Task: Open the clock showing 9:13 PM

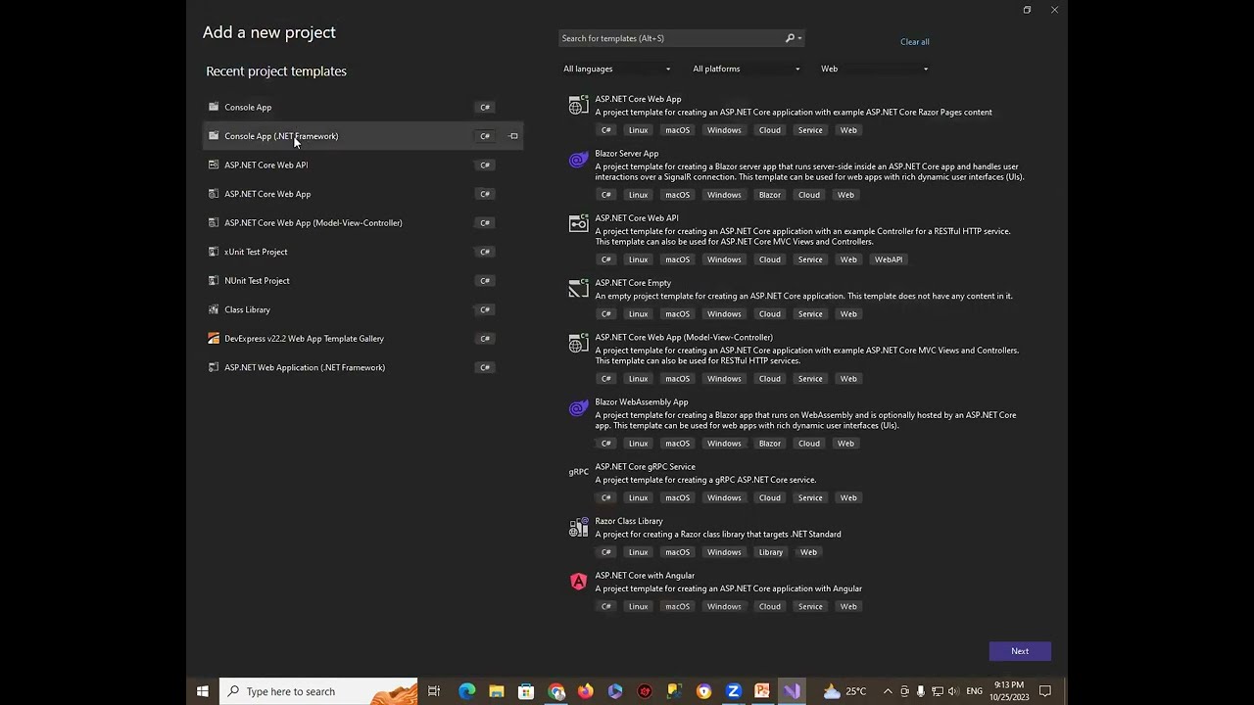Action: click(x=1009, y=691)
